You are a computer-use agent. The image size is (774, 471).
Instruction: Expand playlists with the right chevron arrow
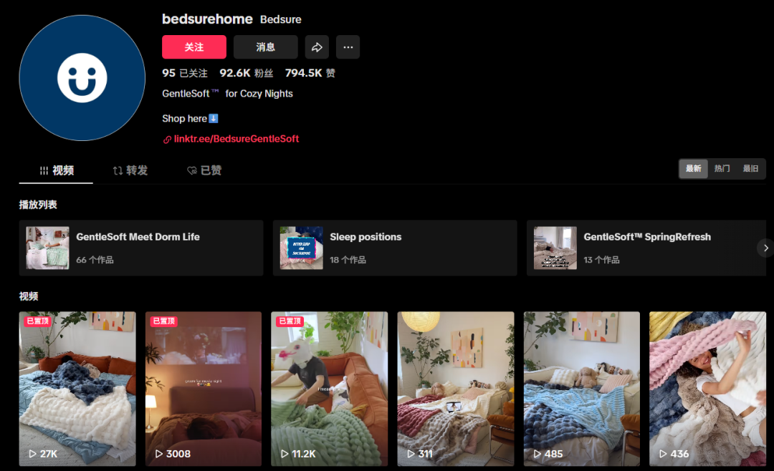(765, 248)
